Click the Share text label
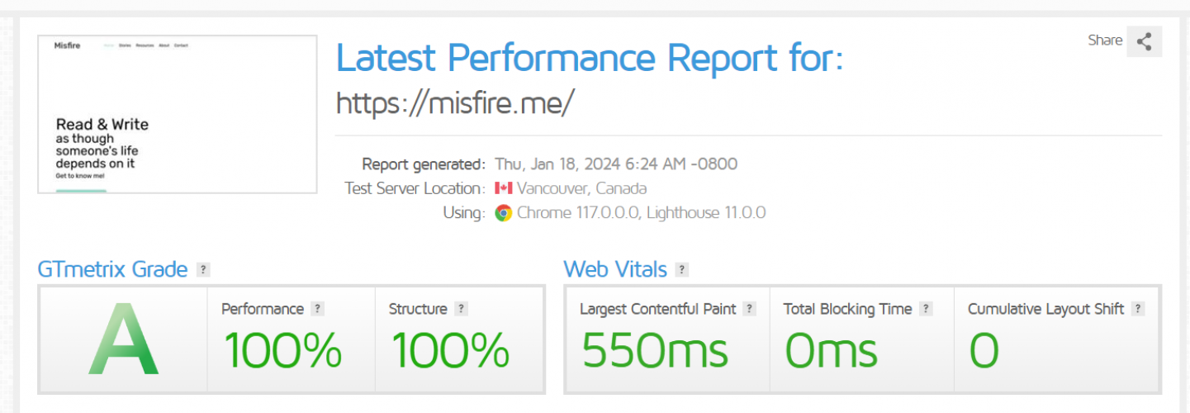The image size is (1190, 413). coord(1105,40)
